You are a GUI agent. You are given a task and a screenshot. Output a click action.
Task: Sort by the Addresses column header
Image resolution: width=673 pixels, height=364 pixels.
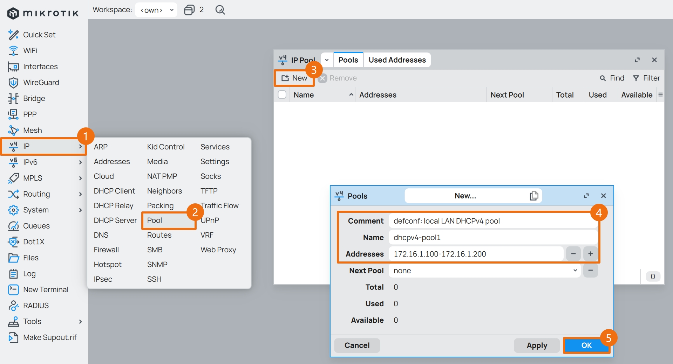point(421,95)
